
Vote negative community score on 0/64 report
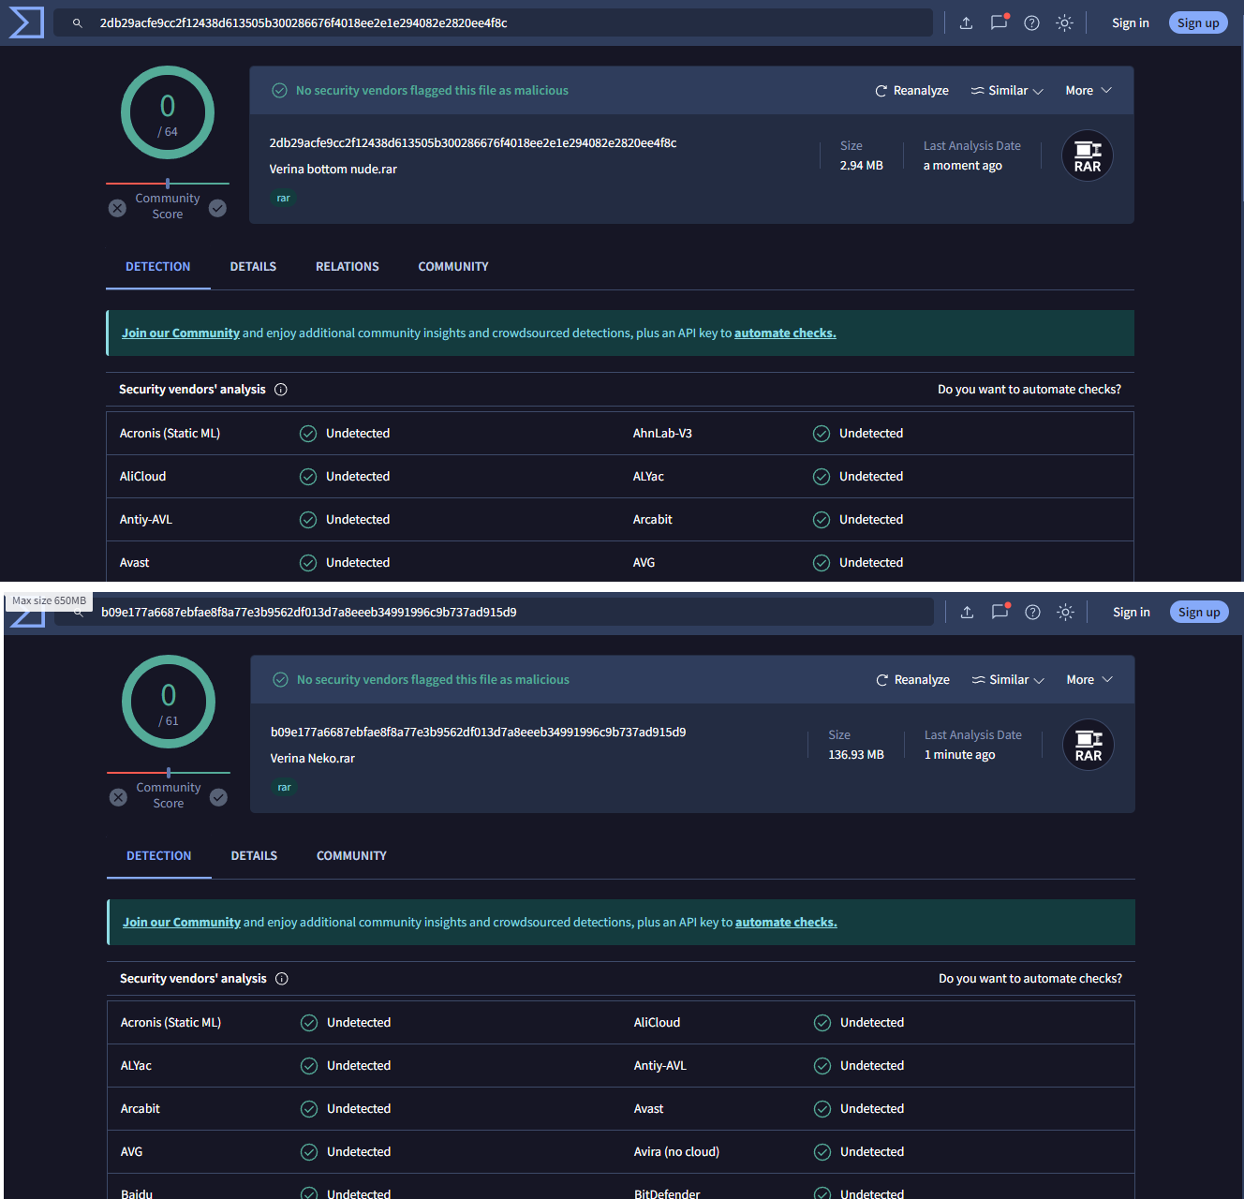(117, 208)
